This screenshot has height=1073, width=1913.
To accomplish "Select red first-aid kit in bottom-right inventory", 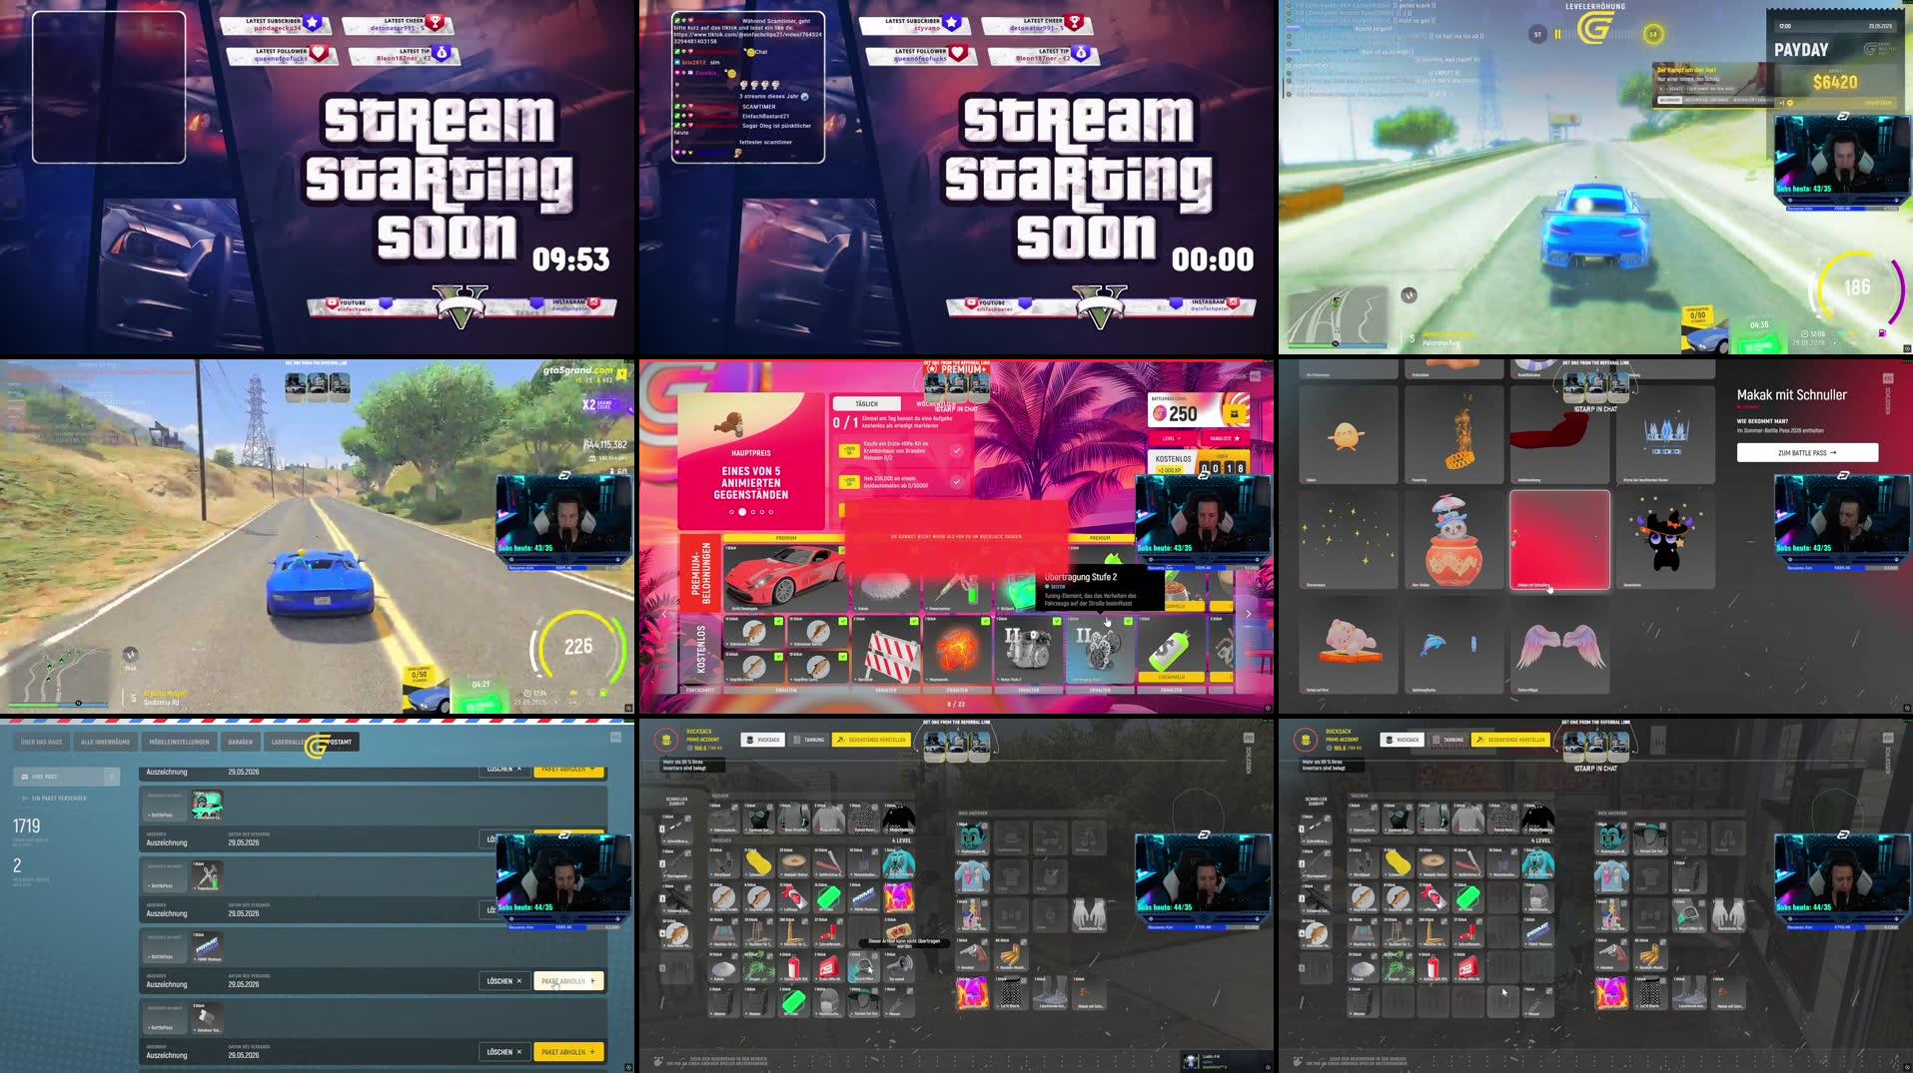I will (x=1467, y=967).
